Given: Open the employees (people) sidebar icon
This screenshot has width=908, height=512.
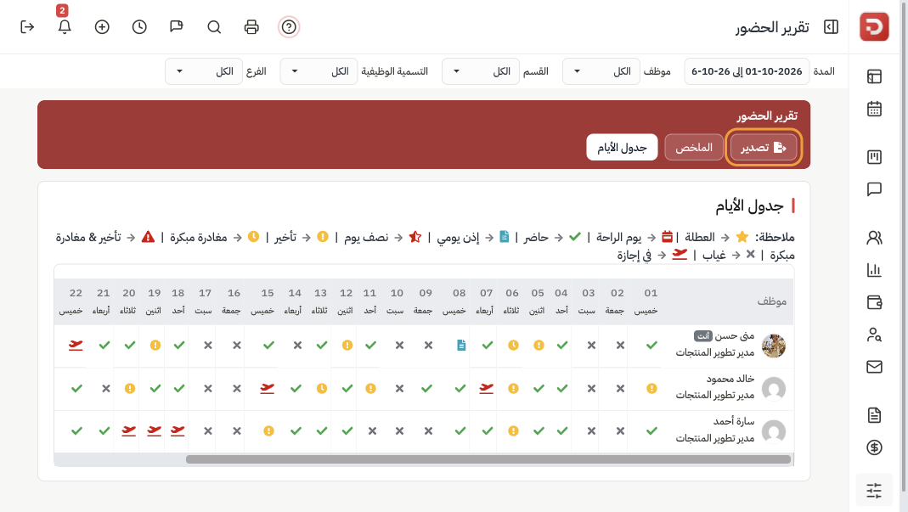Looking at the screenshot, I should (x=874, y=238).
